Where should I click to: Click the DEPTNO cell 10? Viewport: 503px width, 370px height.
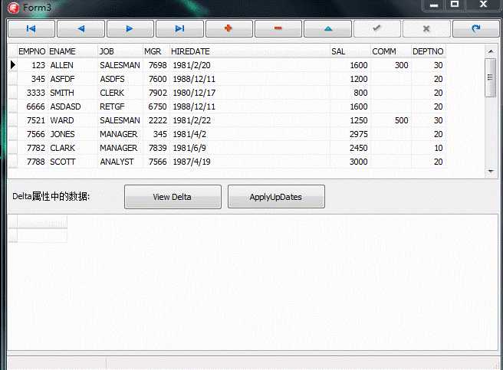(429, 148)
